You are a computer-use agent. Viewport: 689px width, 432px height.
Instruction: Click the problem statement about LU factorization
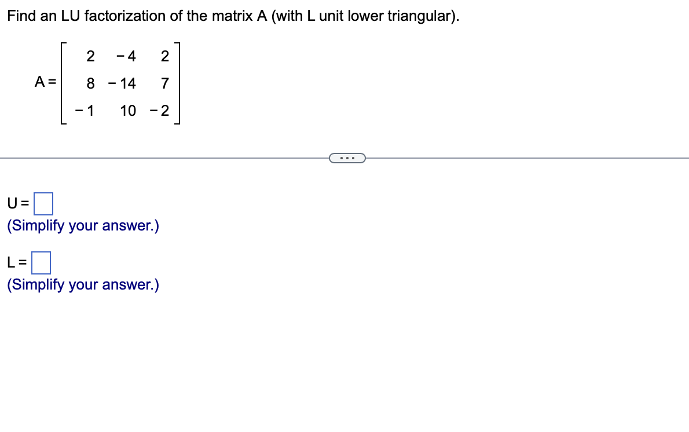[232, 16]
